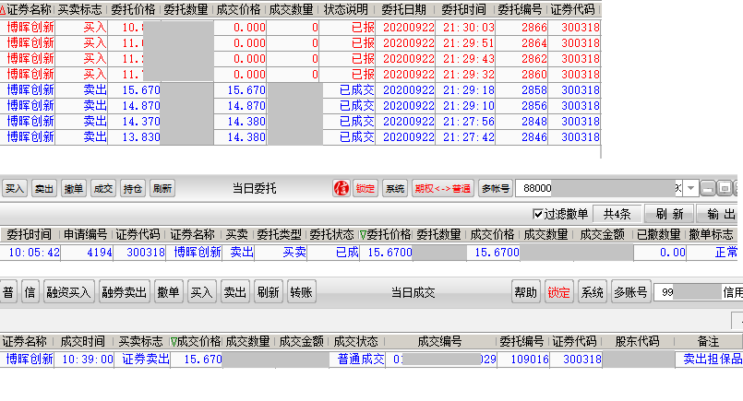Click 买入 button in middle toolbar
This screenshot has width=743, height=401.
15,188
